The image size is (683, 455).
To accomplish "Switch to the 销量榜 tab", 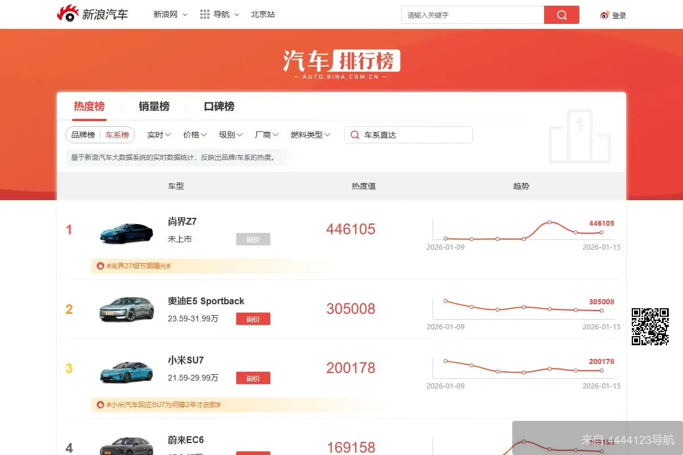I will coord(155,106).
